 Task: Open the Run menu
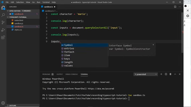click(38, 2)
